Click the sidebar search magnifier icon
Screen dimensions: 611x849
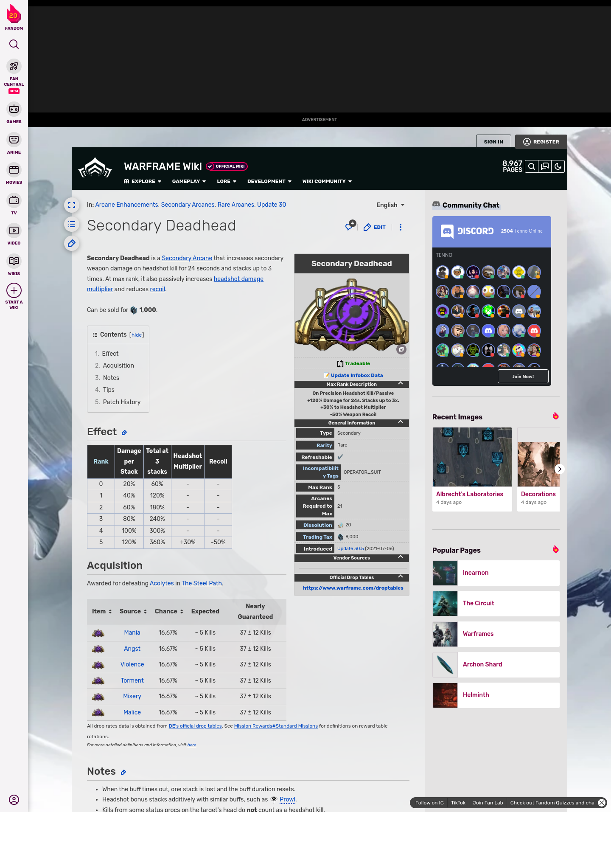click(x=14, y=44)
